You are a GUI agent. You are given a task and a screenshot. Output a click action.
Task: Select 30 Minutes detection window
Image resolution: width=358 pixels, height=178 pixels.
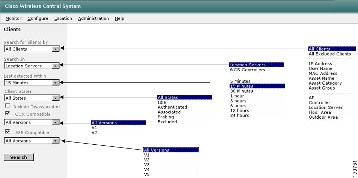coord(241,91)
